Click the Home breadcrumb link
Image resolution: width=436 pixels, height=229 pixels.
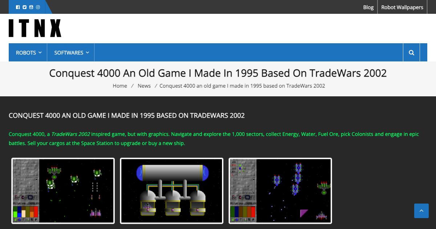(120, 86)
